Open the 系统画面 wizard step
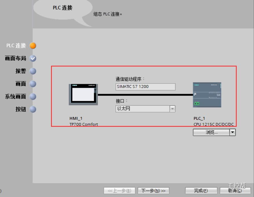Image resolution: width=254 pixels, height=197 pixels. (x=16, y=97)
